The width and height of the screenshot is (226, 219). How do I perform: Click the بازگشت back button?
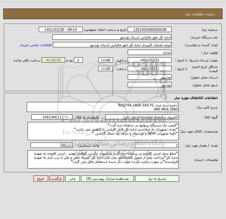point(56,178)
